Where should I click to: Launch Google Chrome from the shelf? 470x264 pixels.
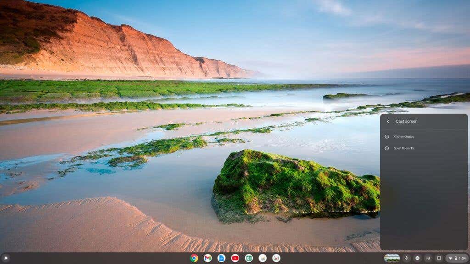click(194, 258)
